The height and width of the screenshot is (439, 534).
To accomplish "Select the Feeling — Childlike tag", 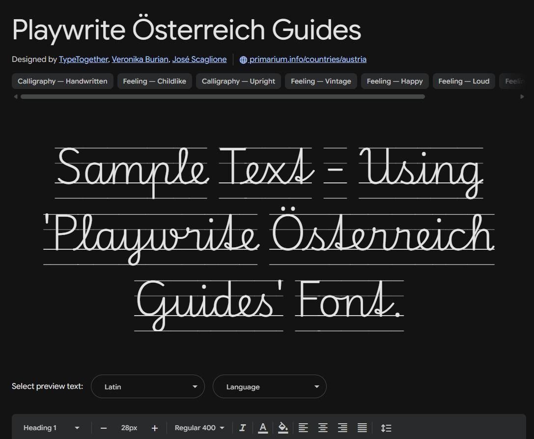I will tap(155, 81).
